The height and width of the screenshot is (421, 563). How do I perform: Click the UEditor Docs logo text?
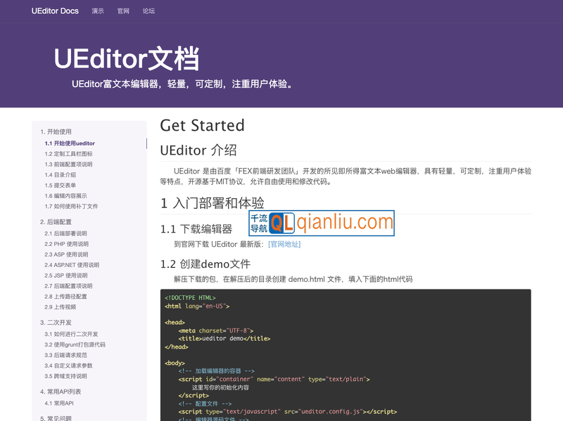tap(55, 11)
